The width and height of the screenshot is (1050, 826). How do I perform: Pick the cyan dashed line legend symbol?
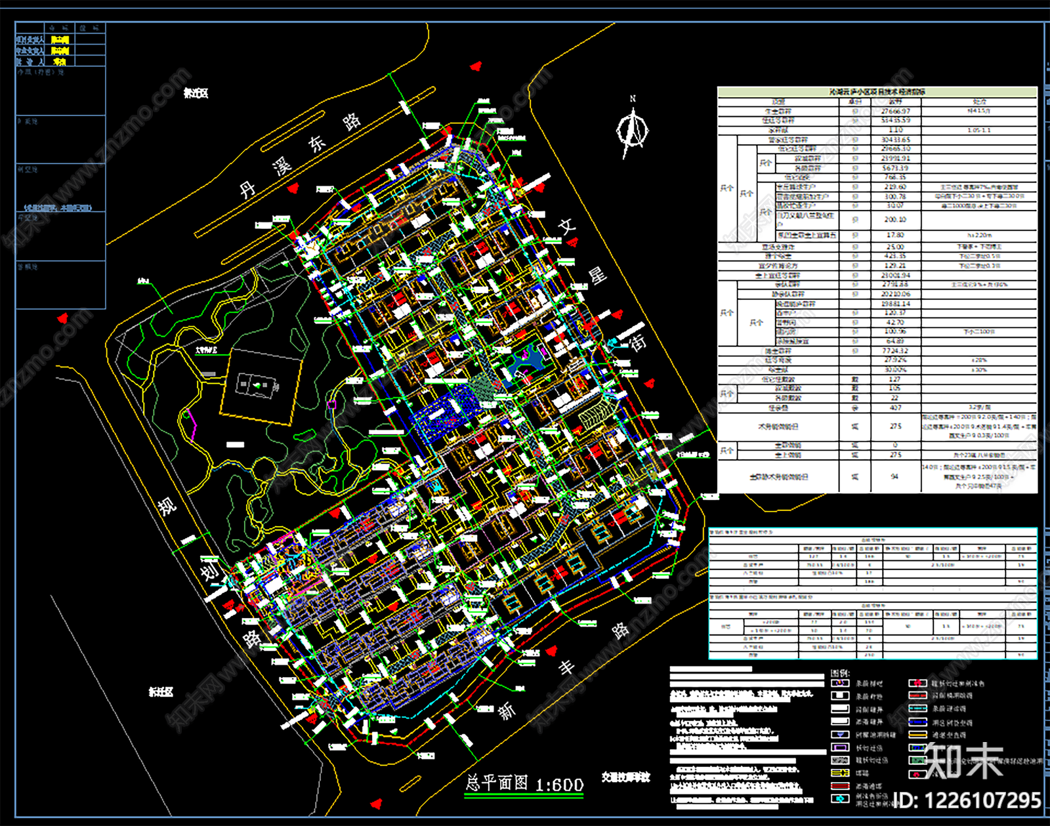coord(917,709)
